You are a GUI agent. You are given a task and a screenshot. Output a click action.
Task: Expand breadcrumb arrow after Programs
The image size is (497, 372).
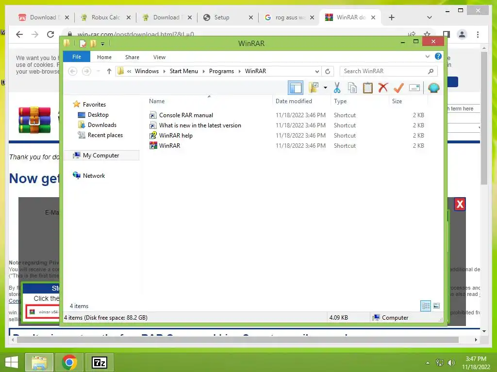tap(240, 71)
